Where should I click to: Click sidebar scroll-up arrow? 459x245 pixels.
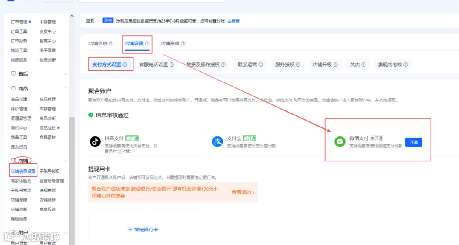[x=72, y=16]
